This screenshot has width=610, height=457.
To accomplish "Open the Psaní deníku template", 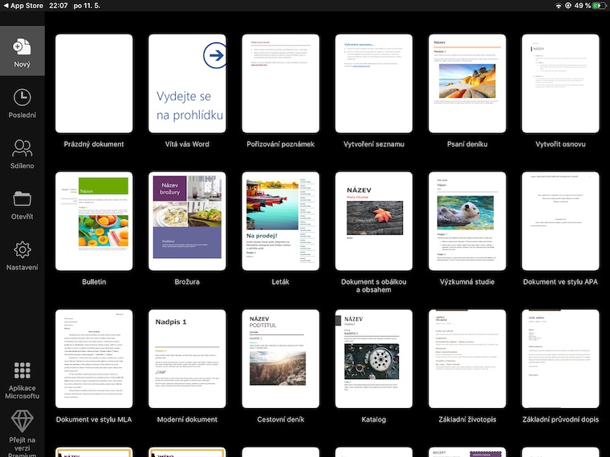I will tap(467, 83).
